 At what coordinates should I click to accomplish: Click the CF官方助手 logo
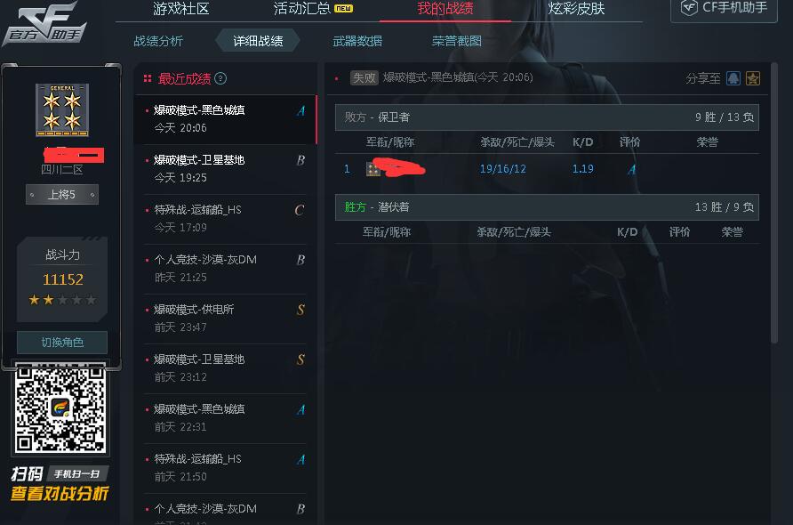click(45, 24)
